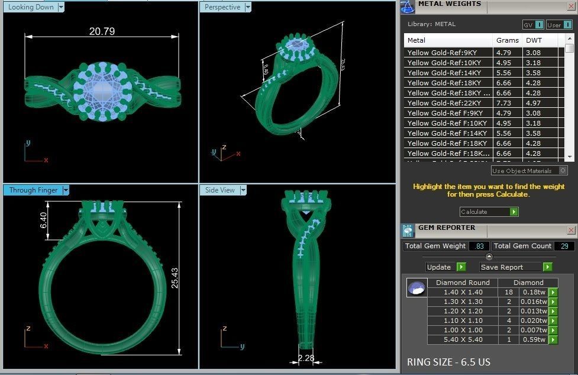Image resolution: width=578 pixels, height=375 pixels.
Task: Click the green arrow beside Save Report
Action: pos(548,267)
